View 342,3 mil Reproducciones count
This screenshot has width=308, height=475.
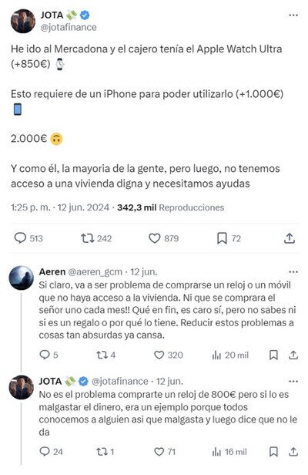coord(171,207)
